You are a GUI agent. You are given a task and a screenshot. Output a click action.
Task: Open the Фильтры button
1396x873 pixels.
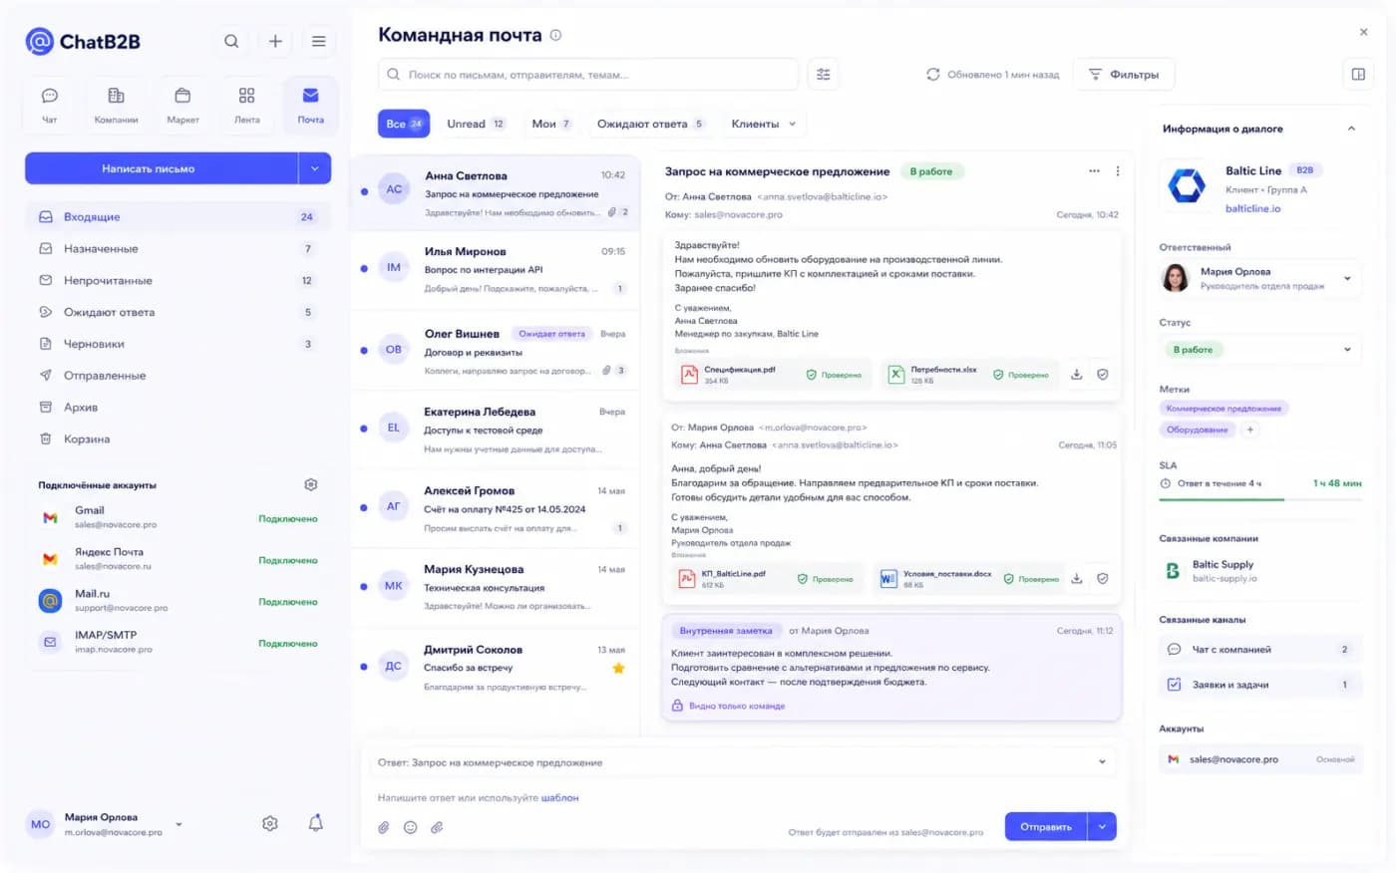click(1124, 74)
